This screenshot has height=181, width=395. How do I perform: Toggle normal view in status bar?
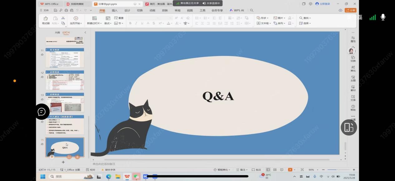pos(268,170)
